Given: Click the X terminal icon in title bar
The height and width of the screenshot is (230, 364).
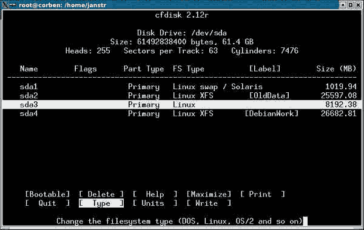Looking at the screenshot, I should 5,5.
